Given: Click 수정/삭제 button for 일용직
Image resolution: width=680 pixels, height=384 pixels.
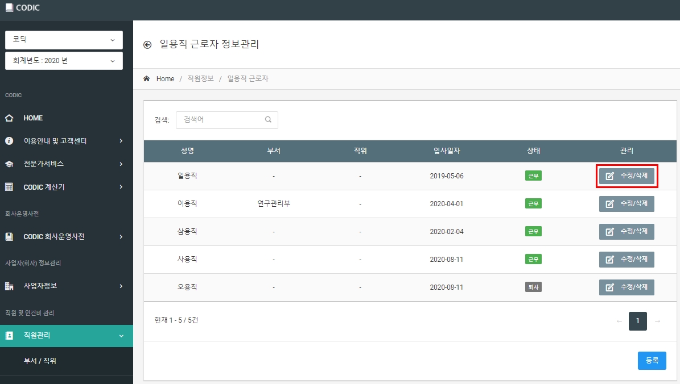Looking at the screenshot, I should tap(627, 176).
